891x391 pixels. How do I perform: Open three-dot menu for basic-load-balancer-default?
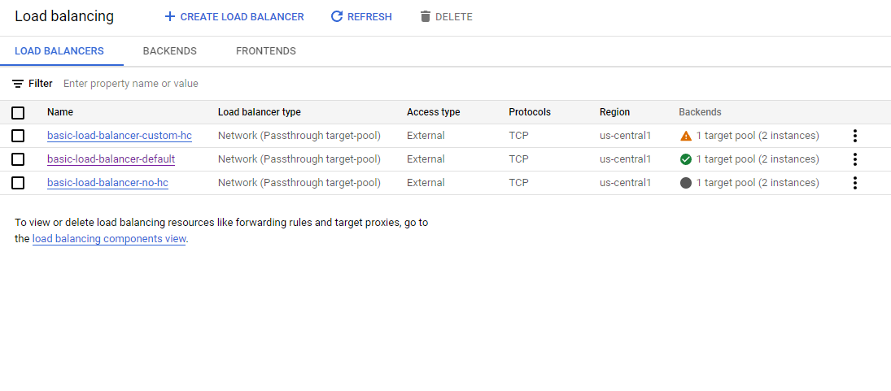tap(854, 159)
